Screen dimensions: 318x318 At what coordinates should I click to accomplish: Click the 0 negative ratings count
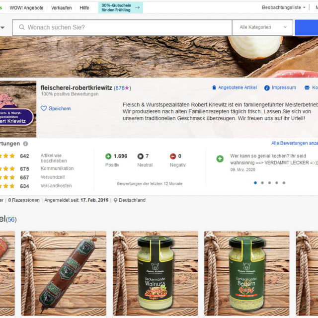[180, 156]
